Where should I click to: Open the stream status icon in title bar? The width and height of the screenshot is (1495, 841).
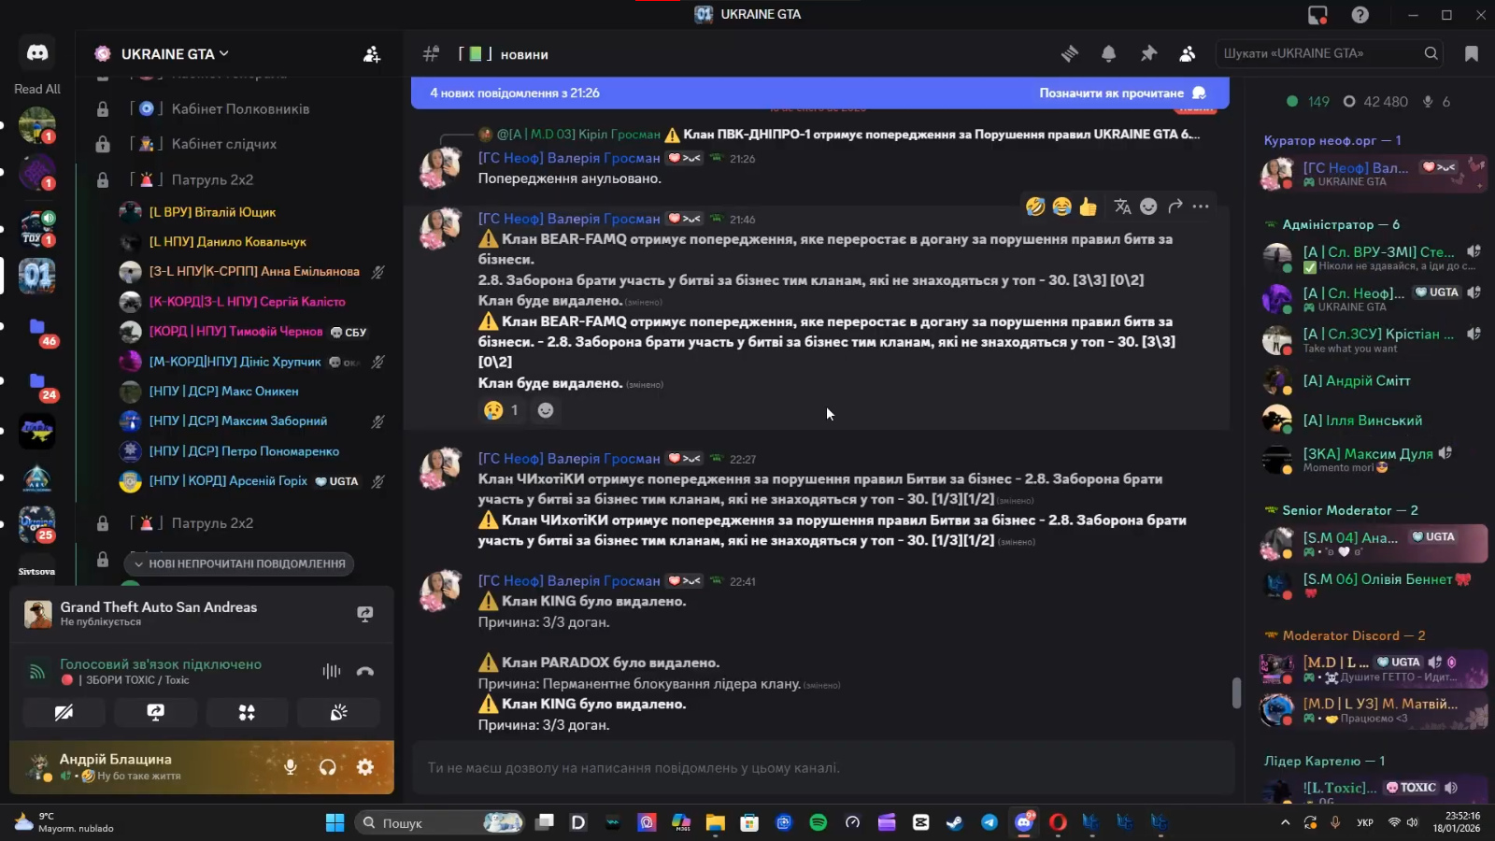[1317, 15]
